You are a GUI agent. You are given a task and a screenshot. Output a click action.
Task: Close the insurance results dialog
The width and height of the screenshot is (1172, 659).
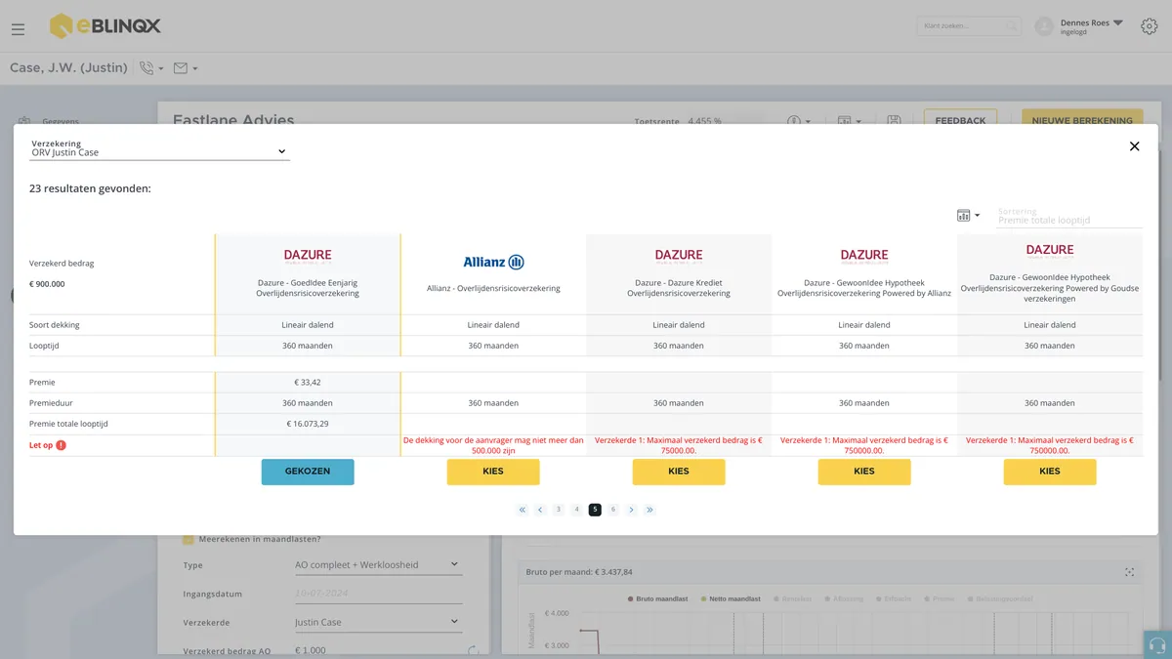[1134, 146]
